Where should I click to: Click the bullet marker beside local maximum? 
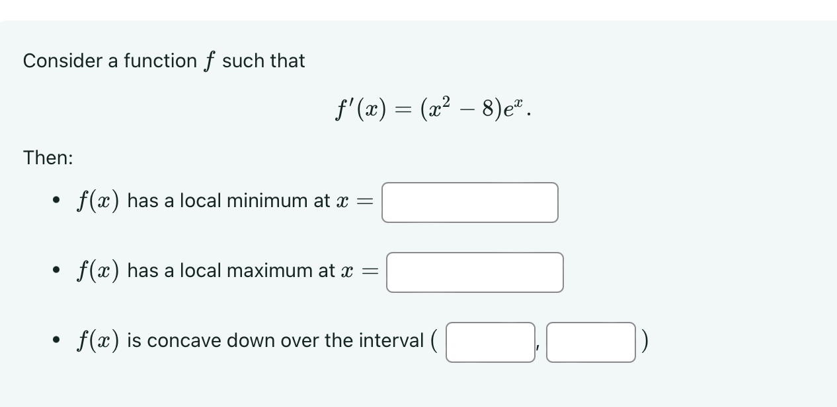pyautogui.click(x=56, y=270)
